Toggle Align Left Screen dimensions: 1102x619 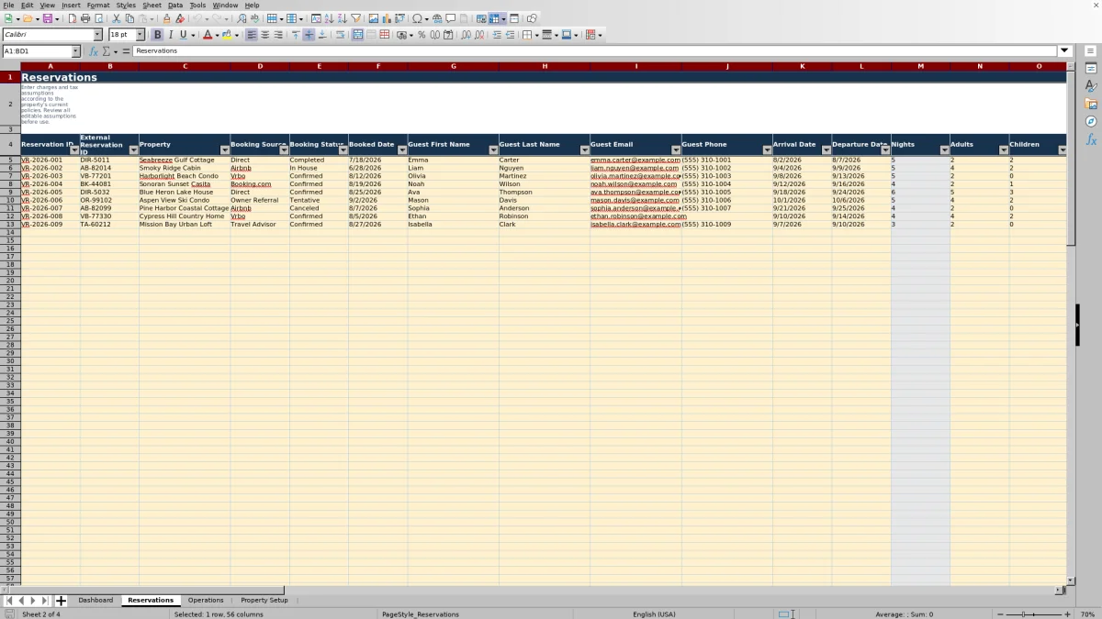click(x=252, y=35)
